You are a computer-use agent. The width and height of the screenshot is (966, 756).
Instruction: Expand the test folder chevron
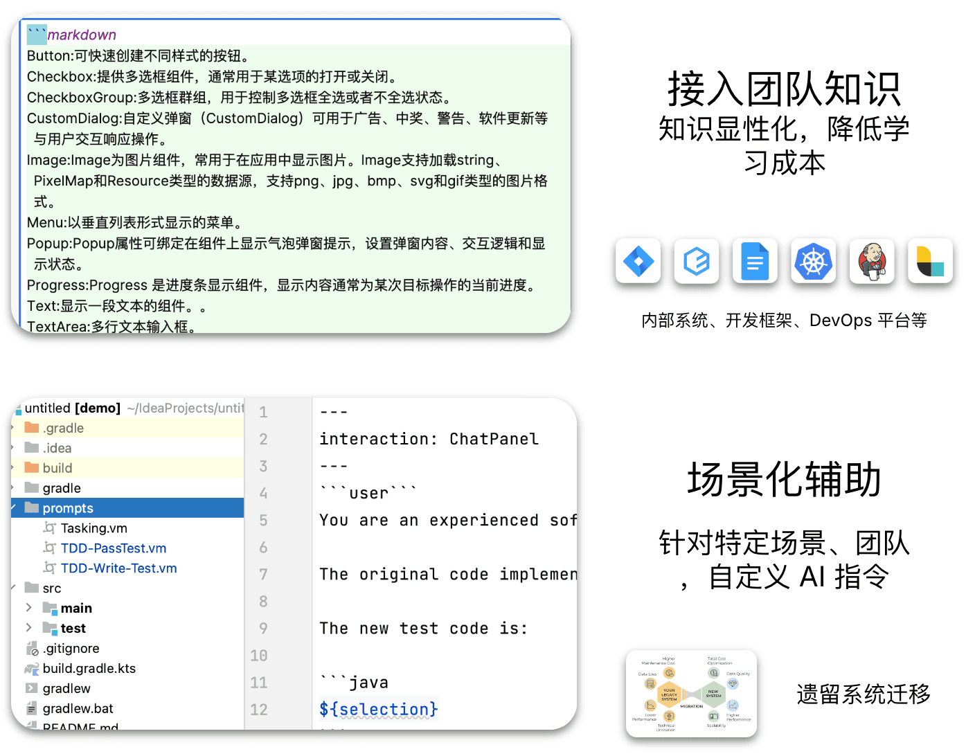[28, 627]
